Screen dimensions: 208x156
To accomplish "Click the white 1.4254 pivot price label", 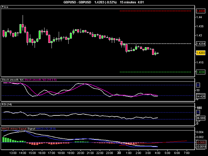I will click(201, 44).
